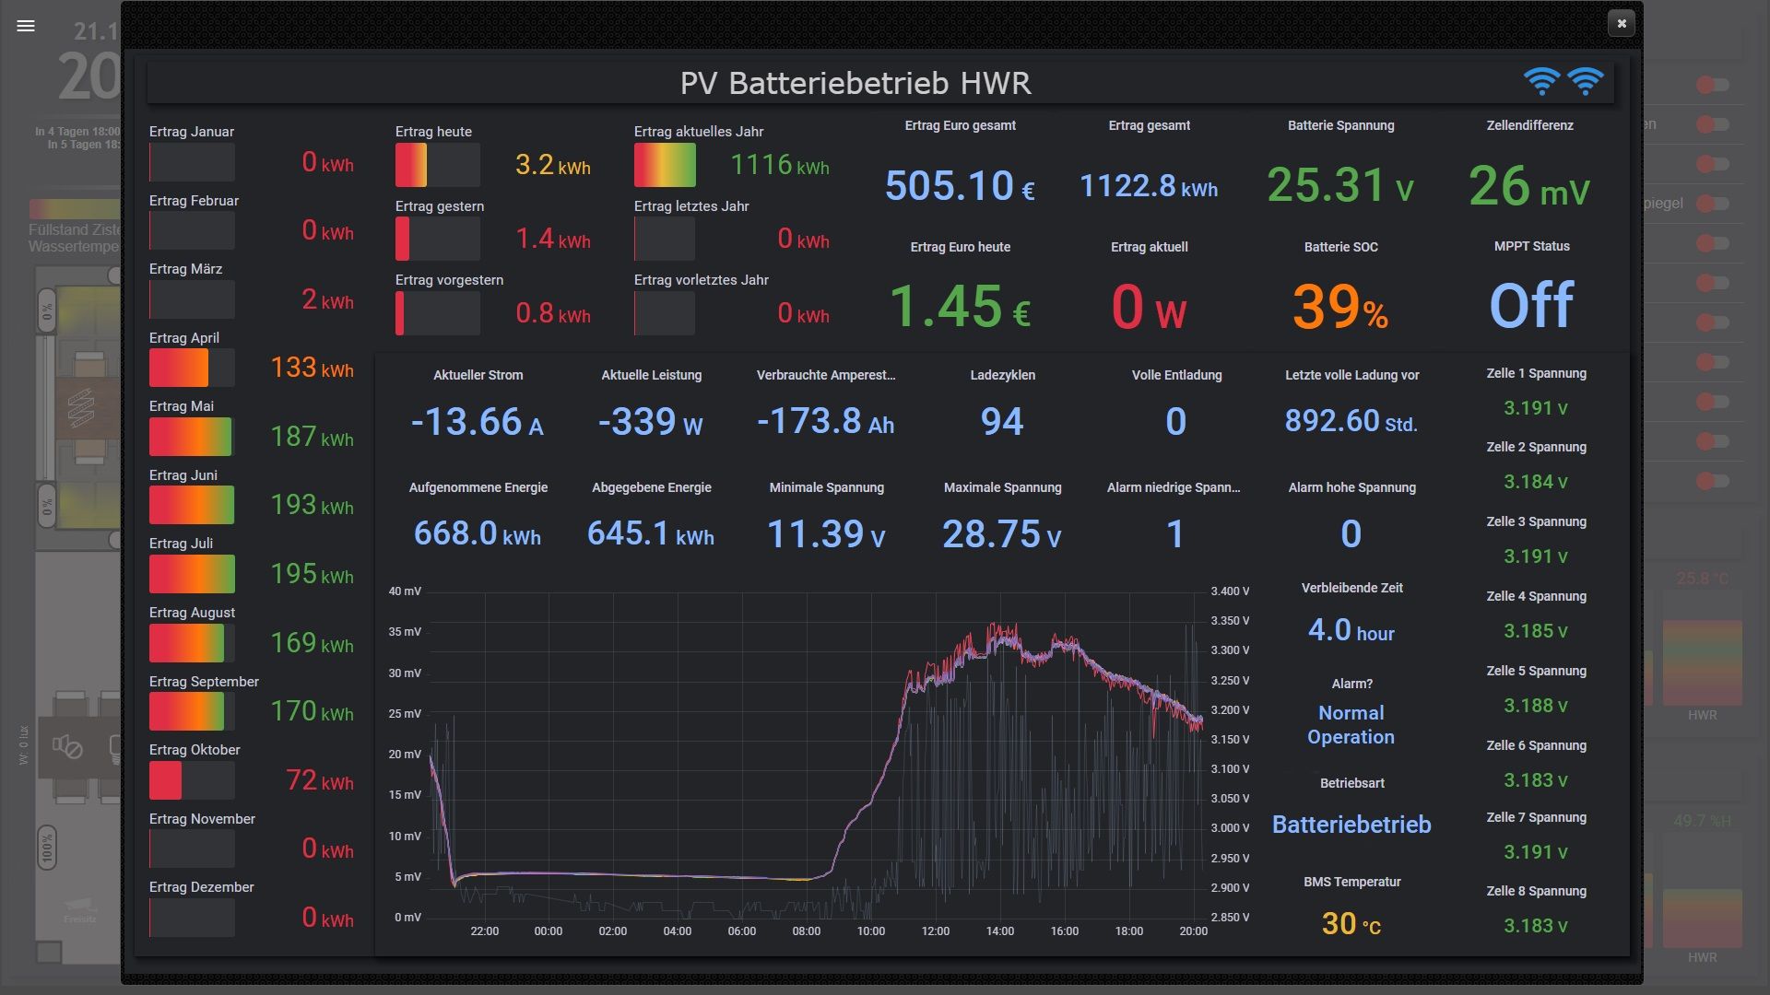The width and height of the screenshot is (1770, 995).
Task: Select the 4.0 hour Verbleibende Zeit value
Action: 1351,631
